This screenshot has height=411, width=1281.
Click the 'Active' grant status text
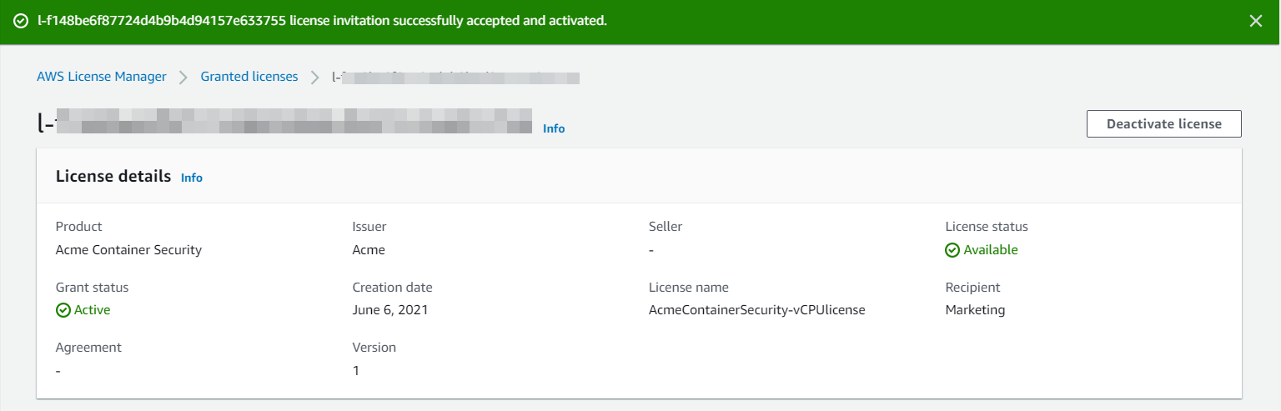pos(93,309)
